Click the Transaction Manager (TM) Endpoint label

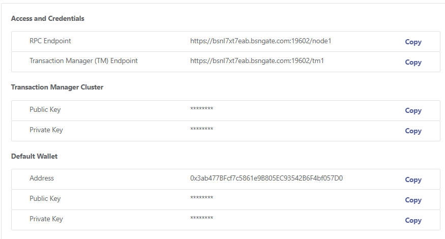point(83,61)
